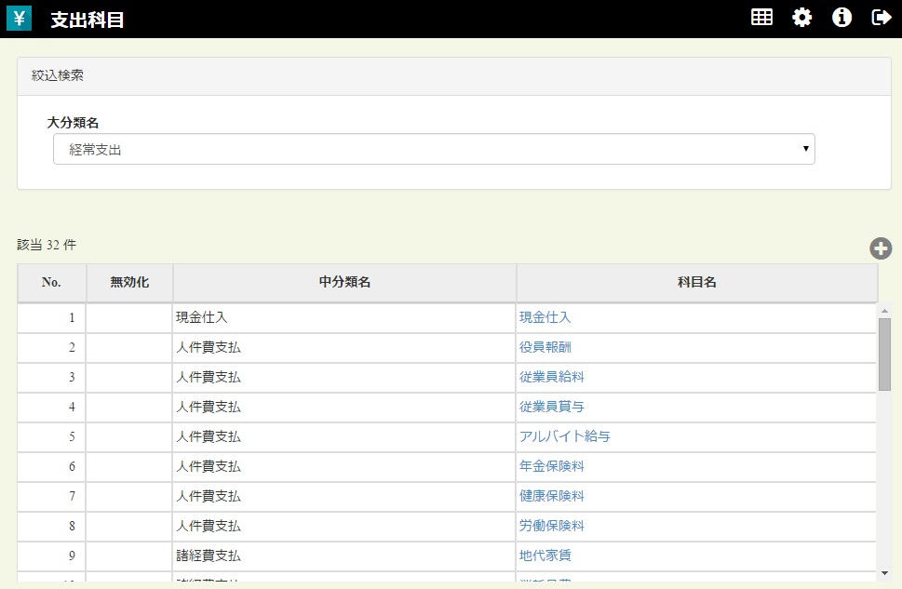902x589 pixels.
Task: Open the table grid view icon
Action: tap(761, 18)
